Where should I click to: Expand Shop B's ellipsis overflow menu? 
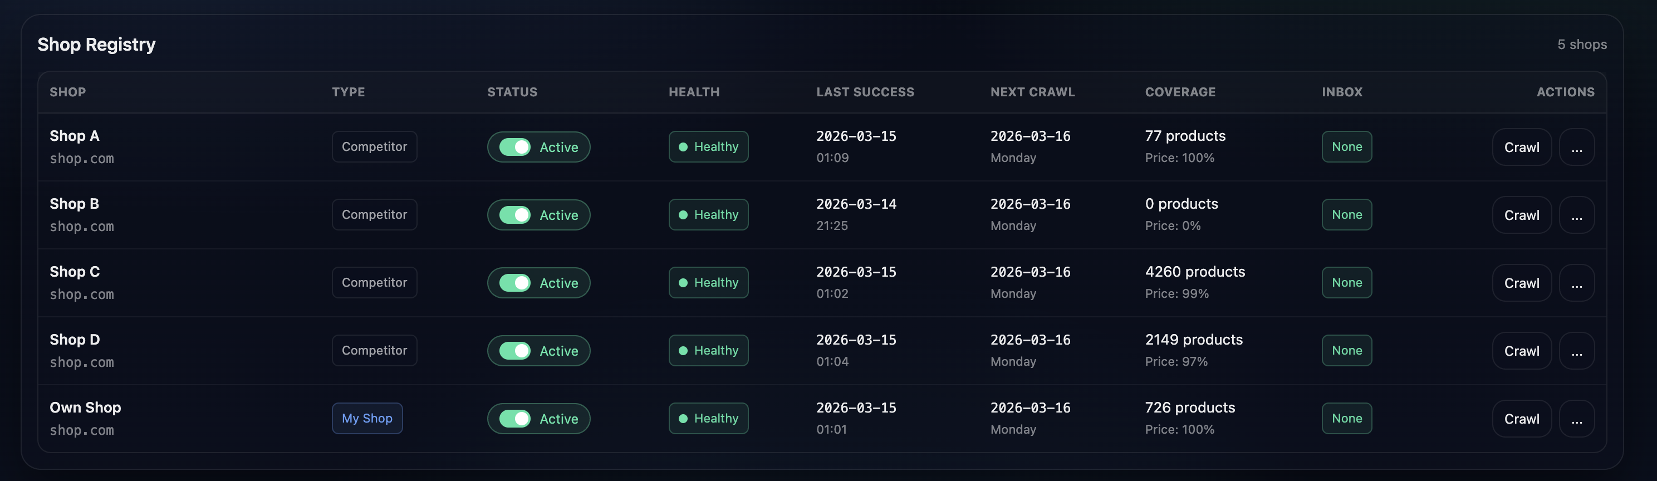pyautogui.click(x=1577, y=215)
